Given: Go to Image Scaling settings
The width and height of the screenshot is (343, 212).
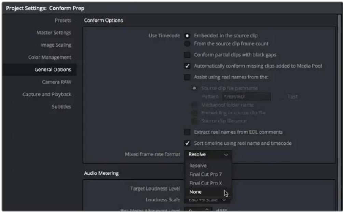Looking at the screenshot, I should point(56,45).
